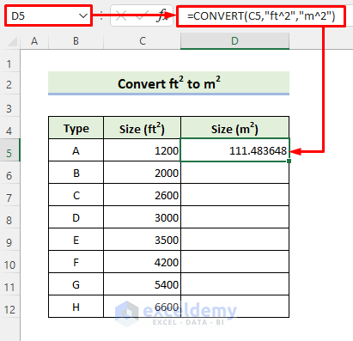Click the 'Size (m²)' header cell
This screenshot has width=353, height=341.
[234, 128]
